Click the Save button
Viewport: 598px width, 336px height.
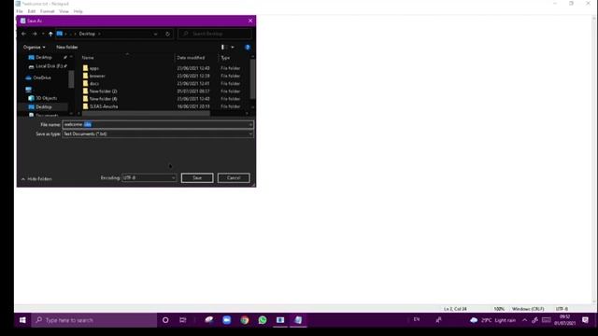tap(197, 178)
